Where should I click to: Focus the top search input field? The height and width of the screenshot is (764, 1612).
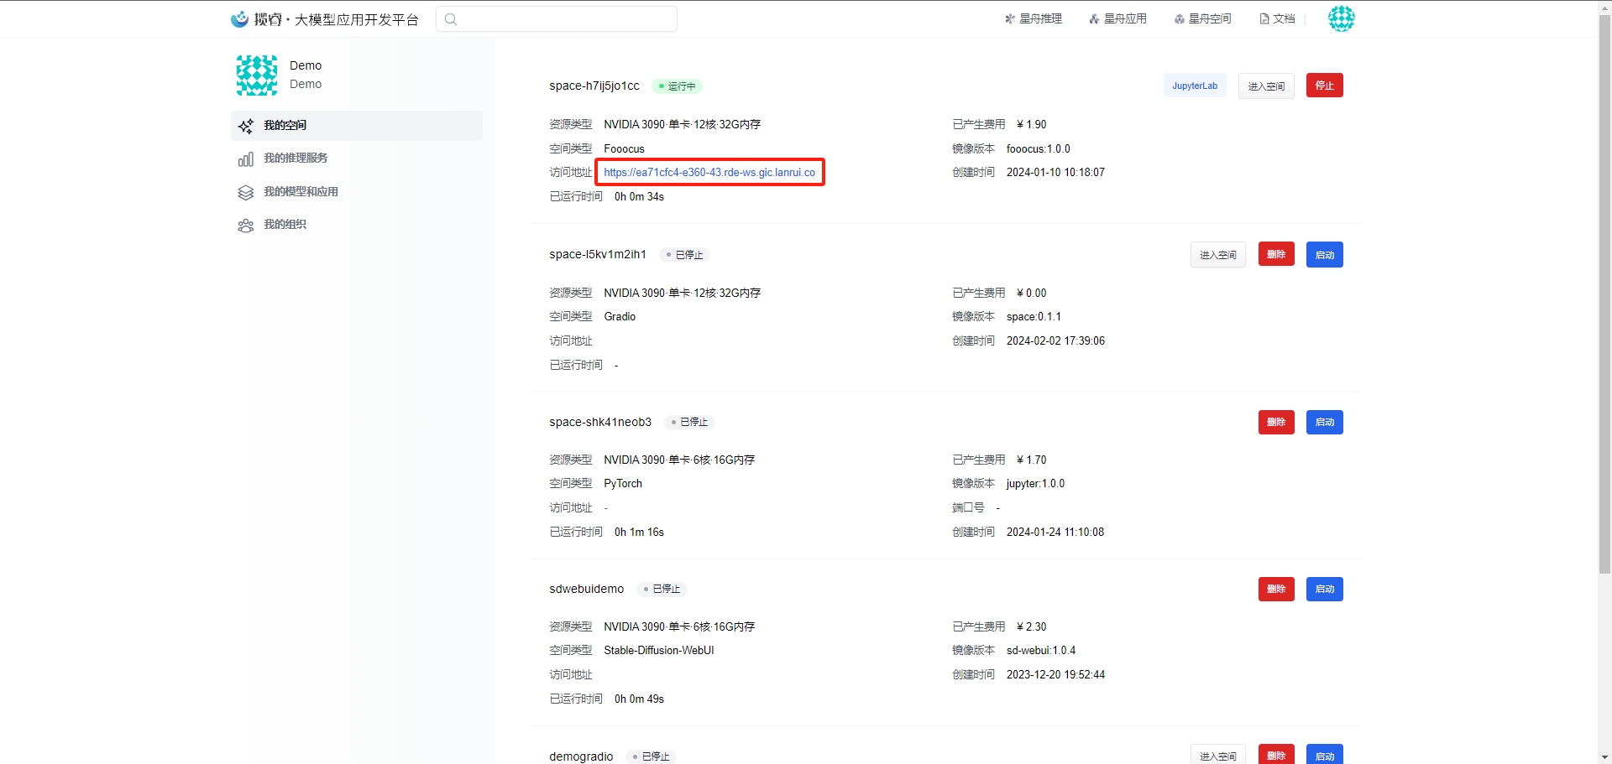click(557, 19)
